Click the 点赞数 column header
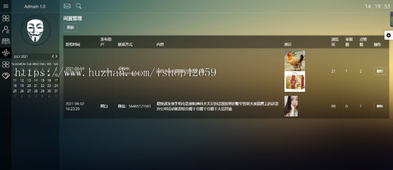 pyautogui.click(x=363, y=42)
